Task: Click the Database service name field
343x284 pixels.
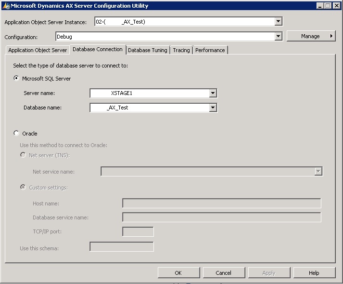Action: (x=222, y=217)
